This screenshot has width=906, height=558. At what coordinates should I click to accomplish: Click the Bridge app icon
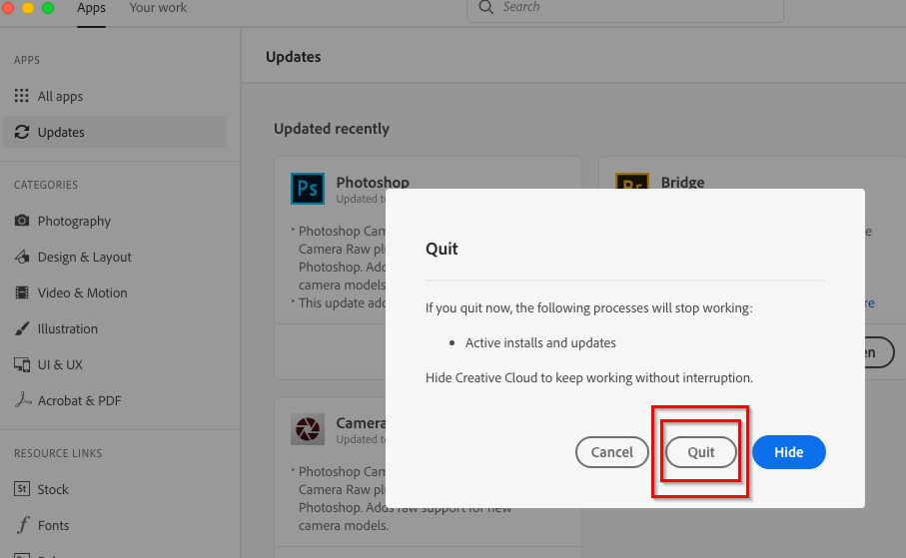[x=631, y=187]
